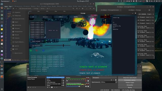Select Сцена Пауза in scenes list
This screenshot has height=91, width=162.
tap(31, 79)
